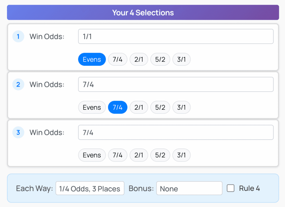Image resolution: width=285 pixels, height=207 pixels.
Task: Pick 2/1 odds for selection 2
Action: click(139, 108)
